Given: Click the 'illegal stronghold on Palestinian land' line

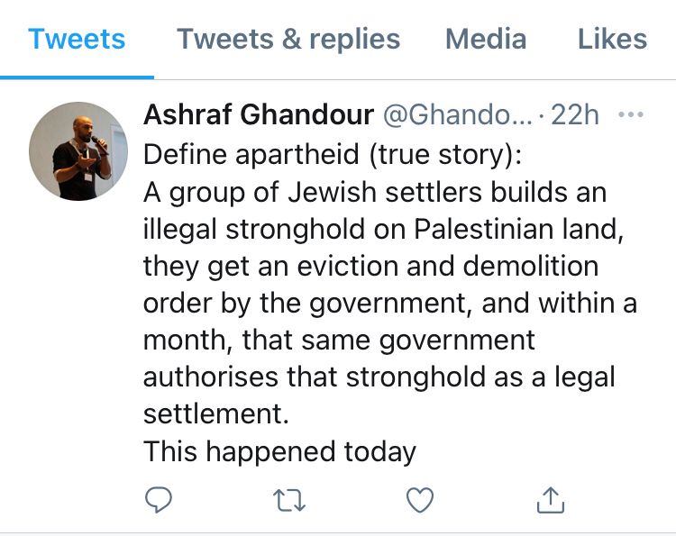Looking at the screenshot, I should pos(383,229).
